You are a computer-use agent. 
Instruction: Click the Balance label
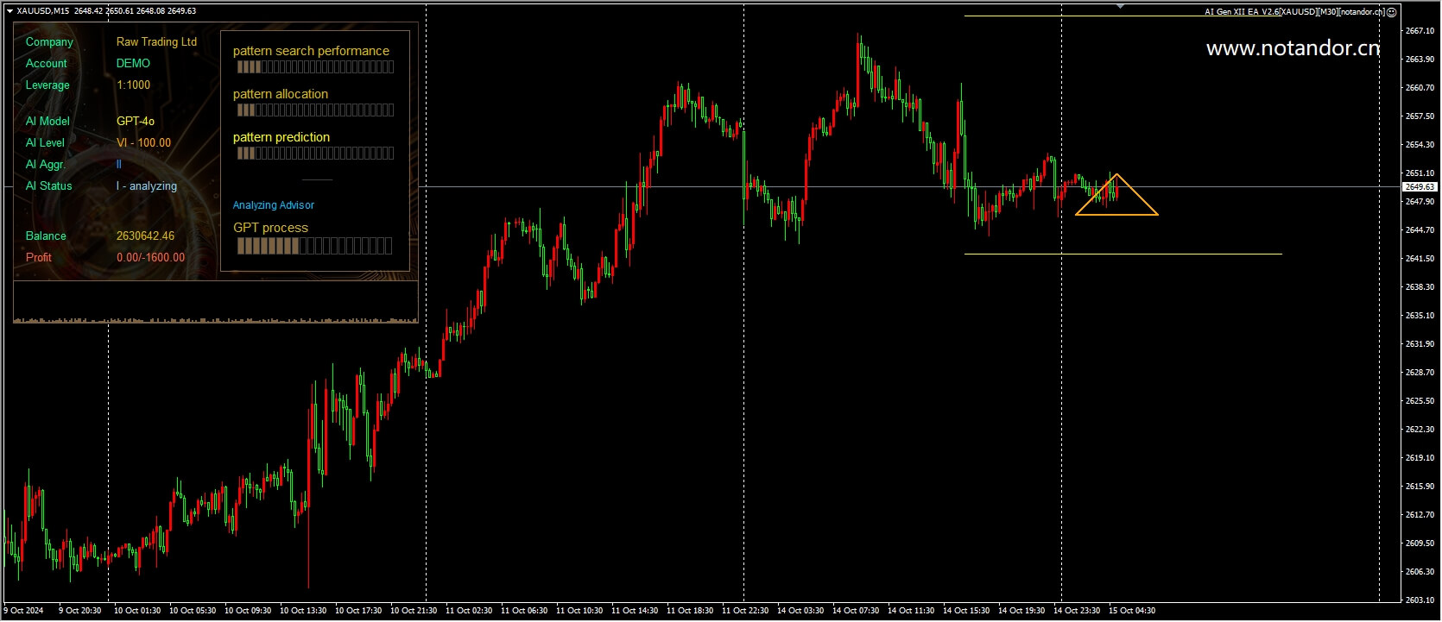pos(46,236)
